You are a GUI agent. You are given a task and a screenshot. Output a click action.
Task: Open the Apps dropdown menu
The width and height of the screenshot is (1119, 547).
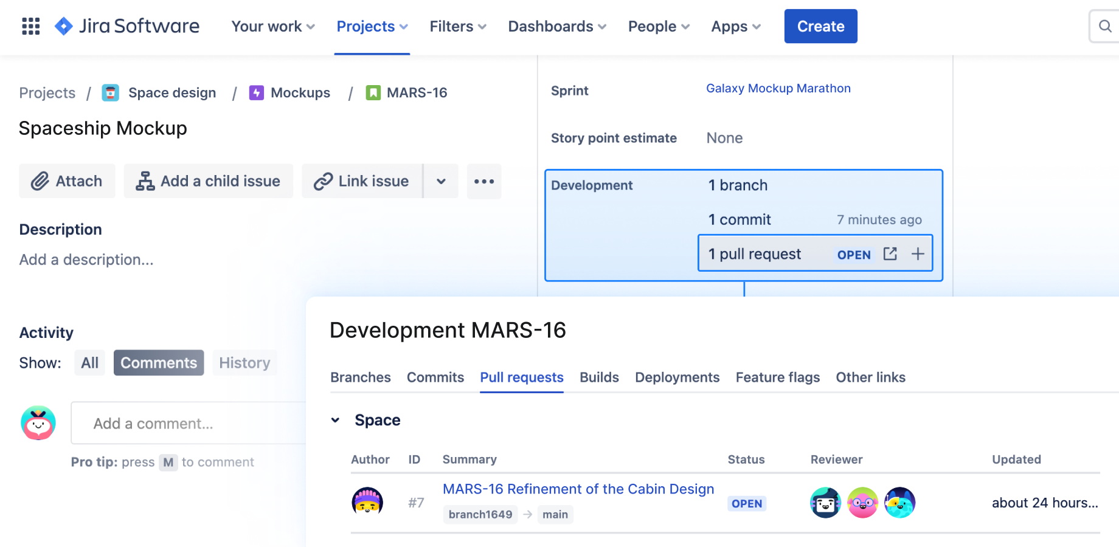point(736,26)
